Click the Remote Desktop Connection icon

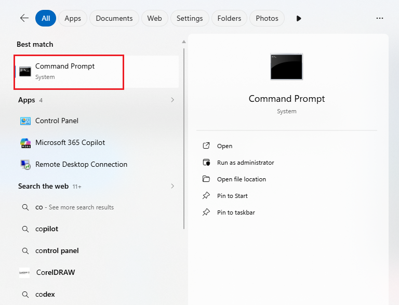[25, 165]
